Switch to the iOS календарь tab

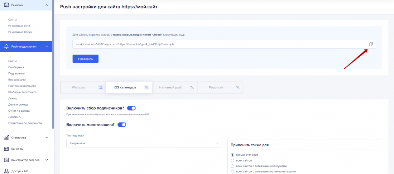click(129, 87)
